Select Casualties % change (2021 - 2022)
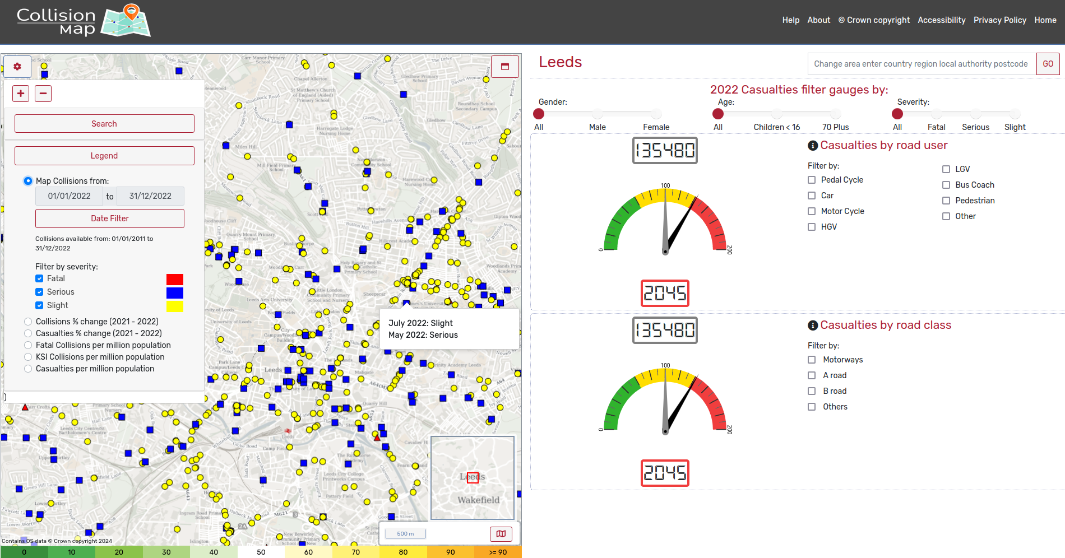 (x=28, y=333)
